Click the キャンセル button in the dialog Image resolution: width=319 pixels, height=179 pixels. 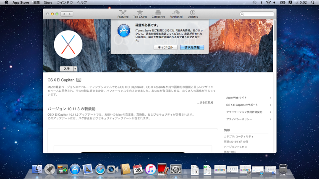coord(165,47)
